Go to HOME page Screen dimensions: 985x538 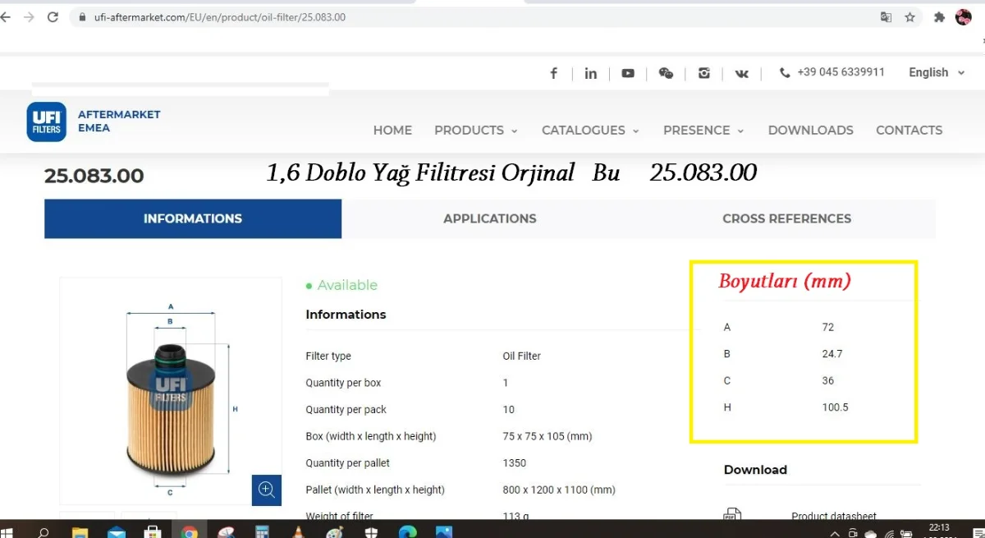392,130
